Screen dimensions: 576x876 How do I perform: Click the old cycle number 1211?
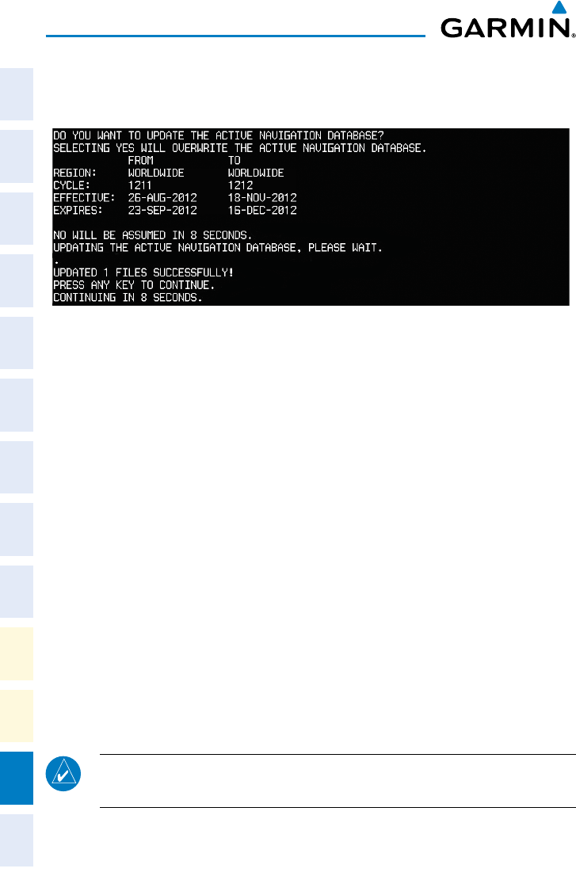[140, 185]
